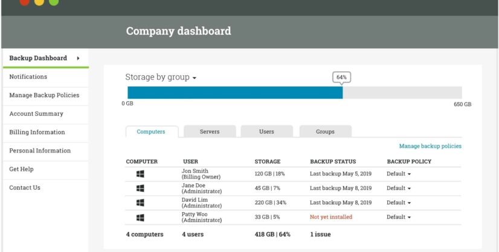Switch to the Servers tab

(210, 131)
